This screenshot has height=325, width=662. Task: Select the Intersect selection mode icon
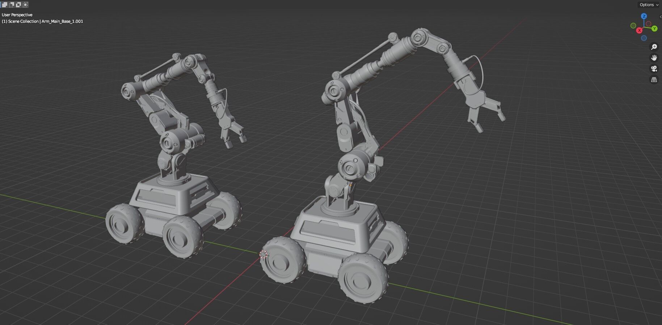25,5
